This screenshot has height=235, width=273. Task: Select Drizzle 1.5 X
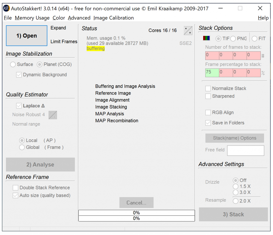[242, 187]
